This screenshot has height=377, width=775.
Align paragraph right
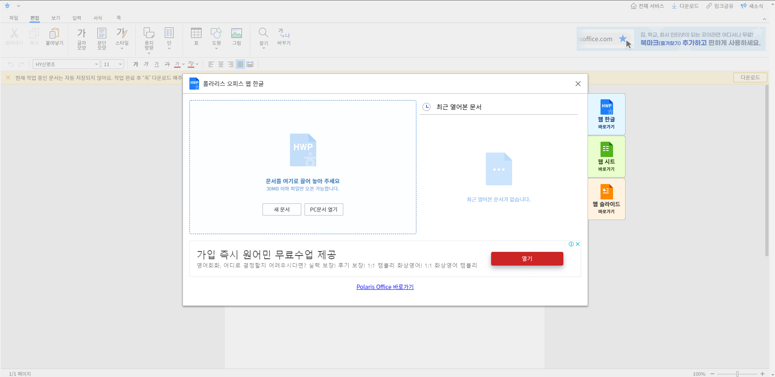(231, 64)
